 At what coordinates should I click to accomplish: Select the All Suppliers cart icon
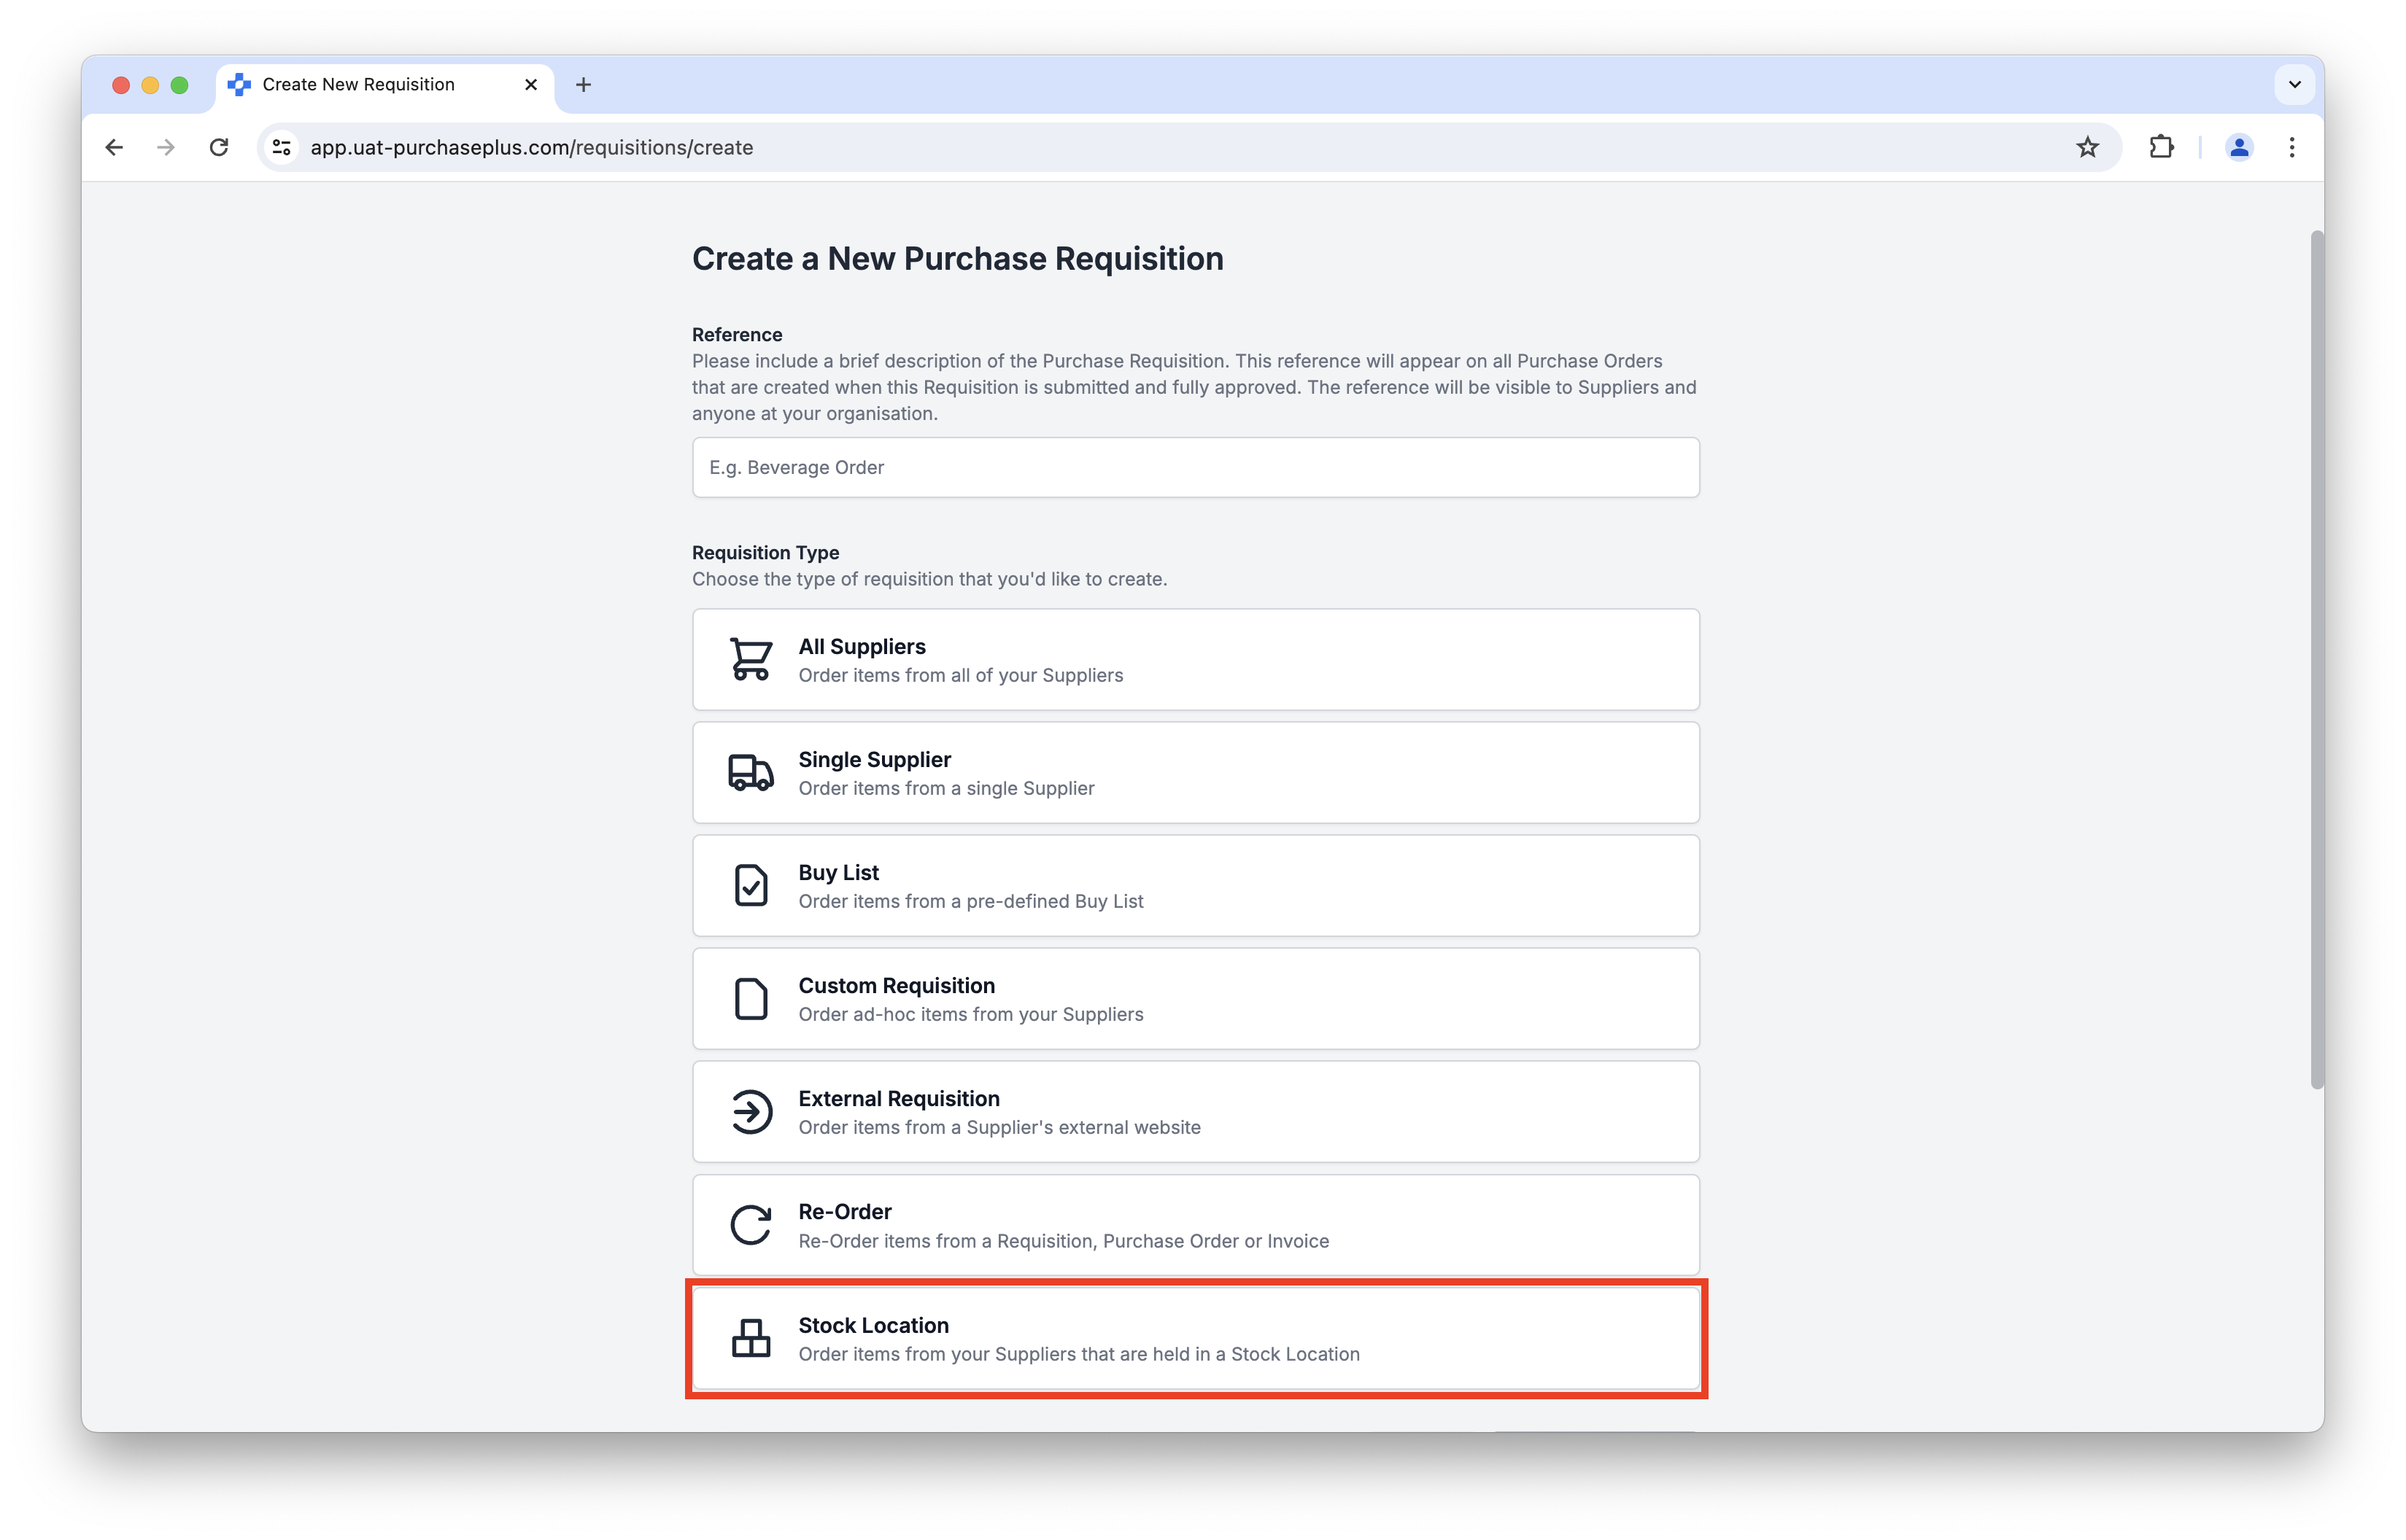click(x=750, y=659)
